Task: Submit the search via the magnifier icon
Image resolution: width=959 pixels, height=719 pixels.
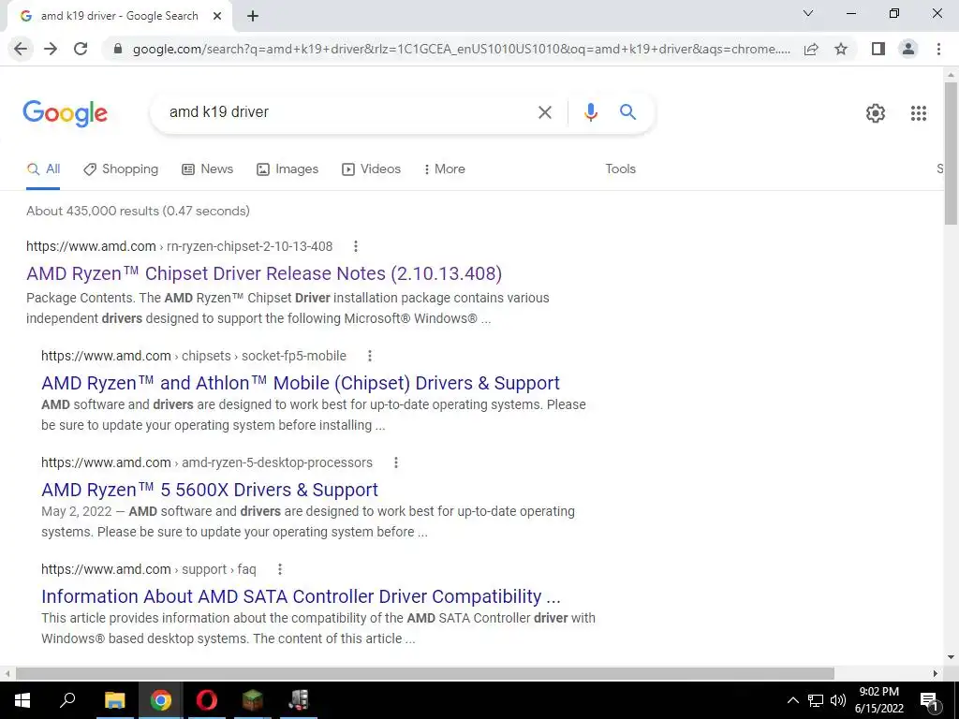Action: tap(627, 112)
